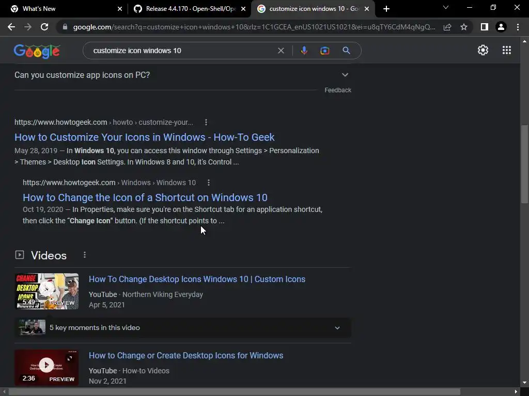Click the horizontal scrollbar thumb
This screenshot has width=529, height=396.
(x=235, y=392)
